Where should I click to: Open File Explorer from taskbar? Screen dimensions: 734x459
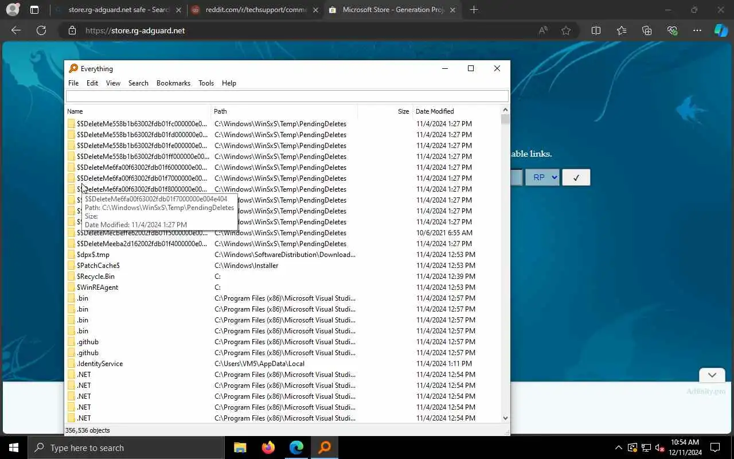(x=240, y=448)
